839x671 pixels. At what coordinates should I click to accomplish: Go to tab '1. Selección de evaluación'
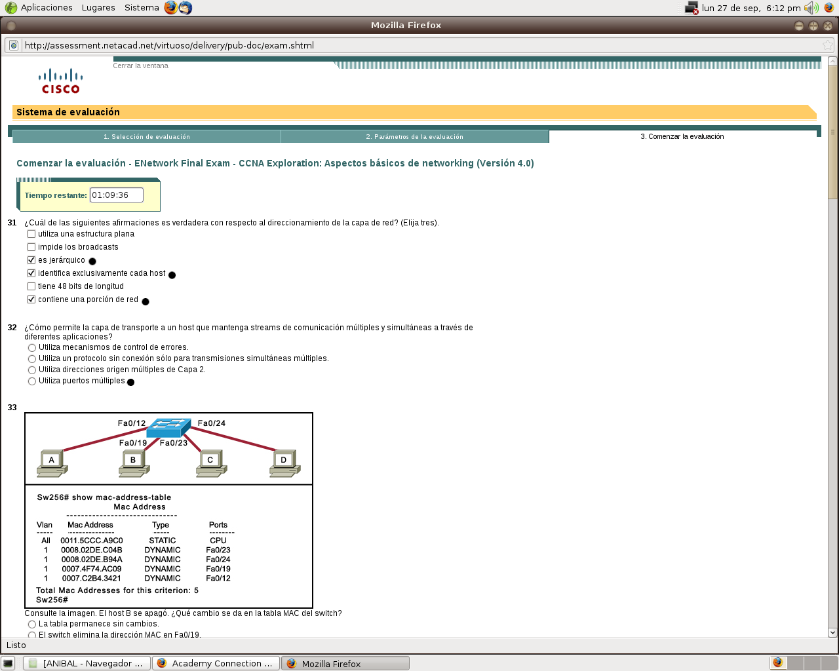click(147, 137)
